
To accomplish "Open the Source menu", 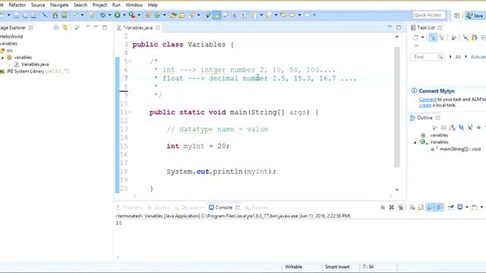I will pos(38,5).
